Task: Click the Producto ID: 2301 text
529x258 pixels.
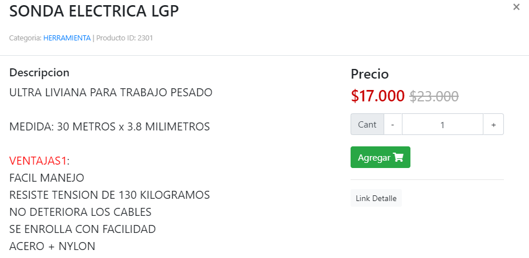Action: click(x=124, y=38)
